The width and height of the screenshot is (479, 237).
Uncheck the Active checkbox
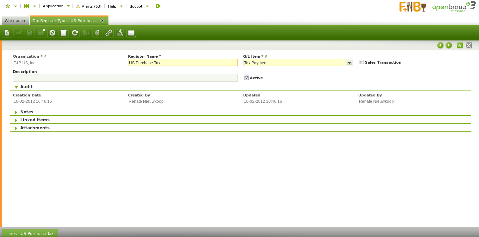(x=246, y=78)
